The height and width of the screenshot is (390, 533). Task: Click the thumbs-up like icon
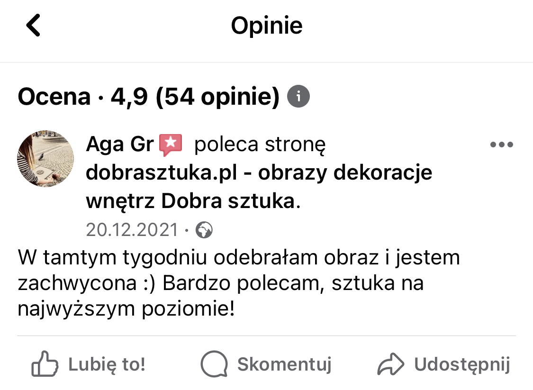45,365
